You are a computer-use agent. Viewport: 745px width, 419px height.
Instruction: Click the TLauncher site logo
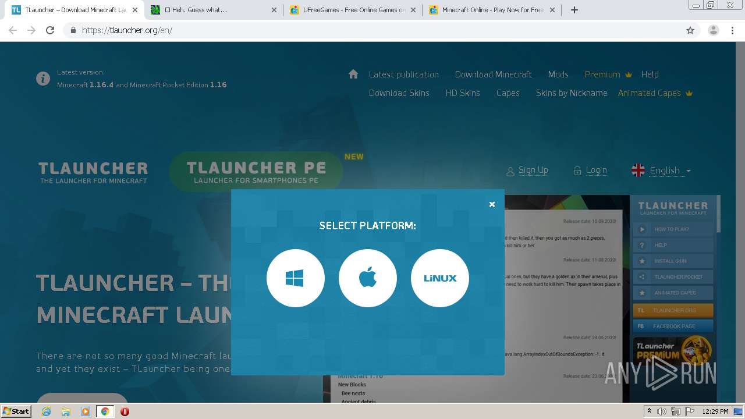click(93, 172)
